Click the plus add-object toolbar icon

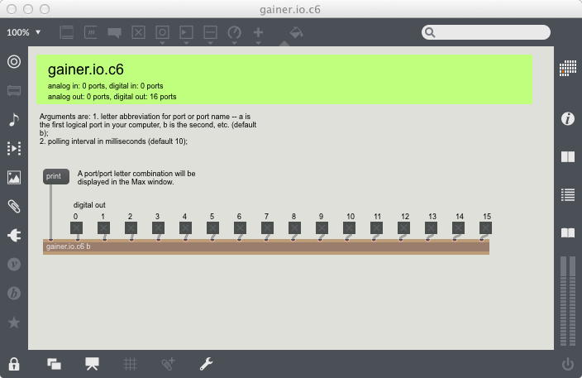coord(258,33)
